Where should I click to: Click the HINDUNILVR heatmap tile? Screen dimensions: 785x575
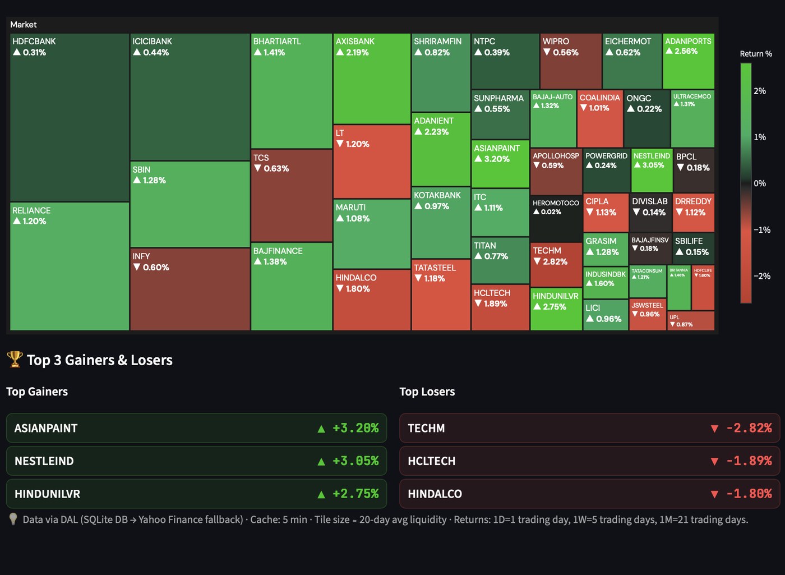pos(556,309)
